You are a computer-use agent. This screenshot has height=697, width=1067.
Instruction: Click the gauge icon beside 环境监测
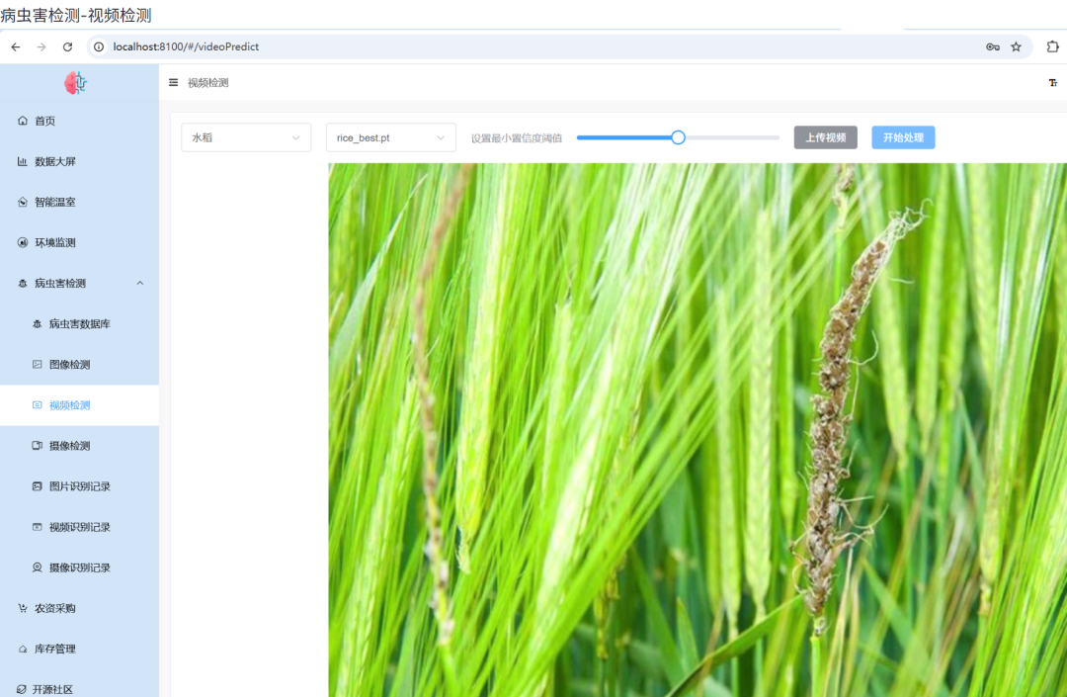[23, 242]
